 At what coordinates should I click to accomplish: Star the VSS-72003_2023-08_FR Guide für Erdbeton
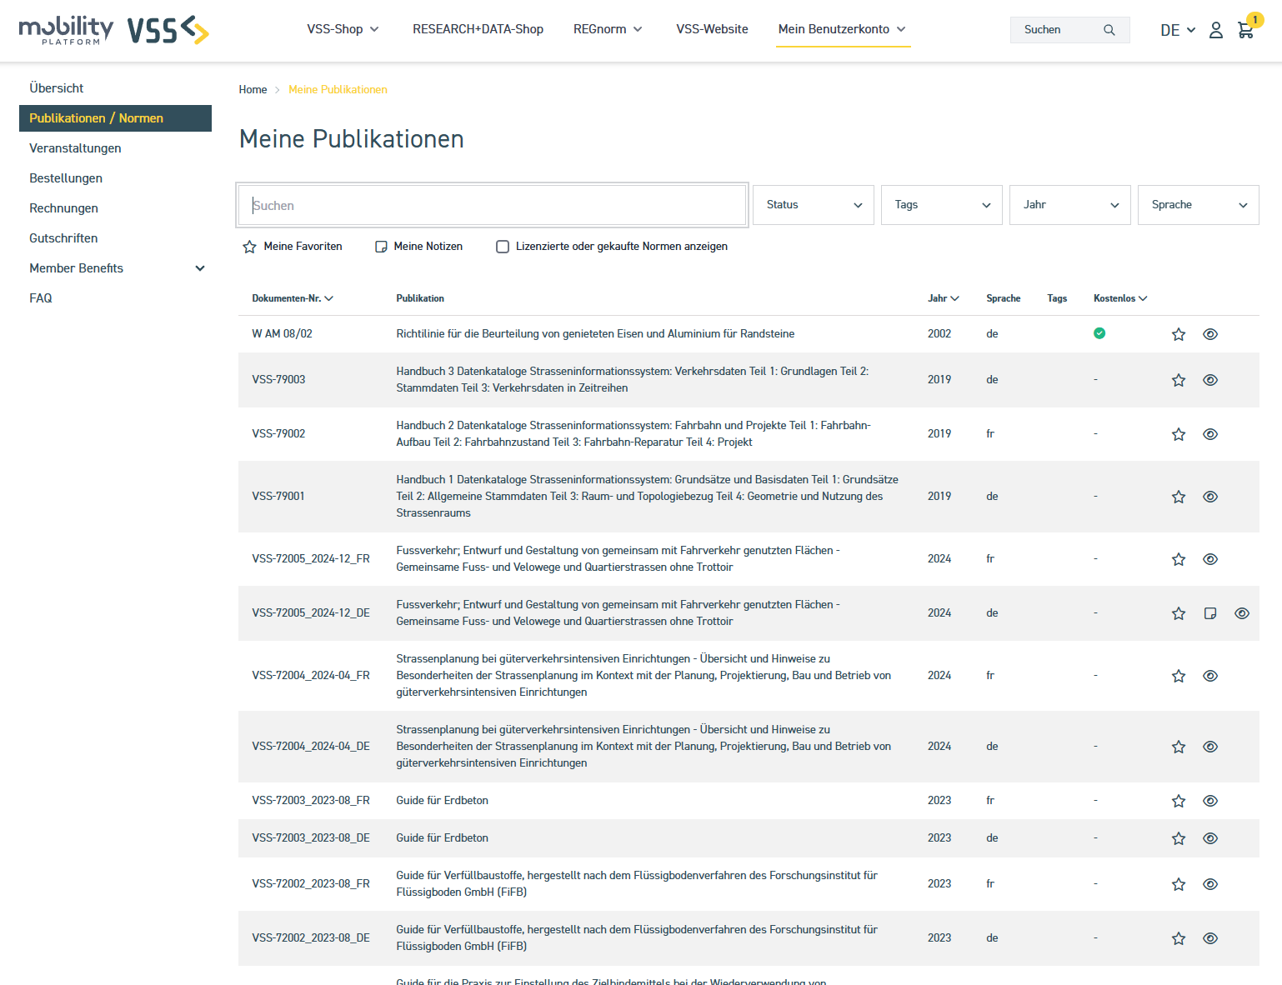[1178, 801]
